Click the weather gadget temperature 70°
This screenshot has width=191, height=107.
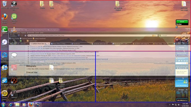(x=179, y=43)
